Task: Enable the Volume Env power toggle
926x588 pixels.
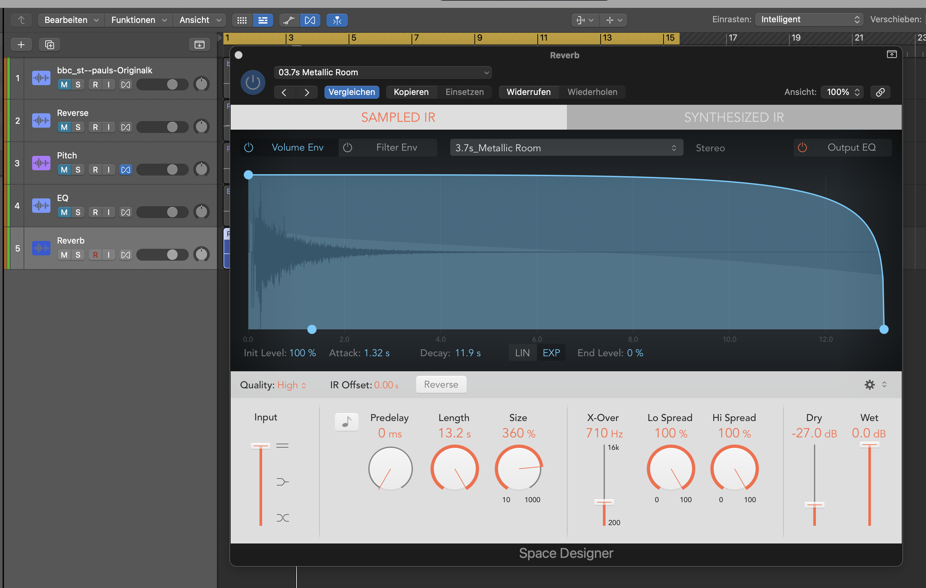Action: pos(249,148)
